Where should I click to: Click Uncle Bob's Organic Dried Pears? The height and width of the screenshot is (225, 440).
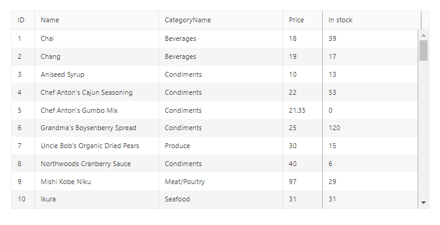point(90,146)
